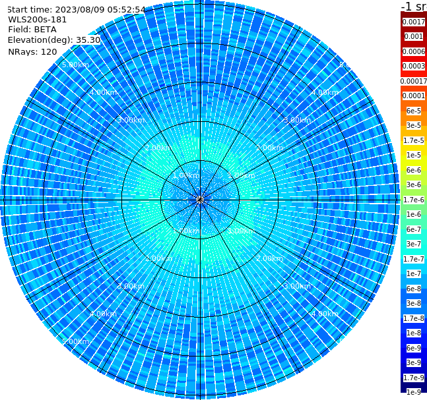Image resolution: width=427 pixels, height=400 pixels.
Task: Select the upper-right "4.00km" range label
Action: [x=325, y=92]
